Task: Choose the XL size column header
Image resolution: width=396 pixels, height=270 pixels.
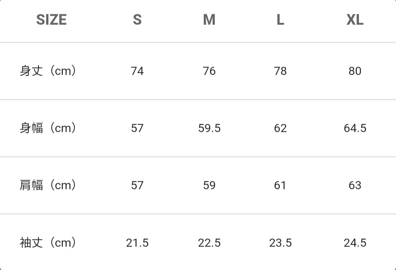Action: tap(355, 20)
